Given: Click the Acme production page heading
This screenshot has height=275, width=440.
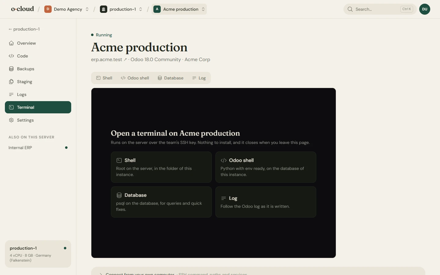Looking at the screenshot, I should coord(139,47).
